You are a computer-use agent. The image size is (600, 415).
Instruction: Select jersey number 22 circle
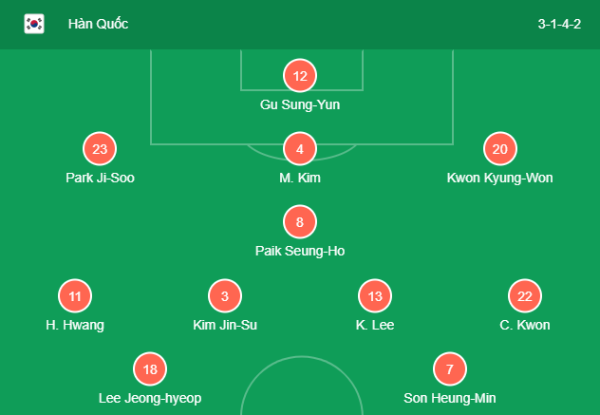(x=525, y=296)
